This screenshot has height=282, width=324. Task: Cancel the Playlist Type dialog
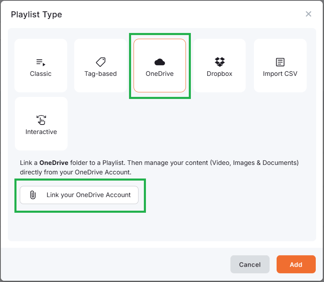[250, 264]
